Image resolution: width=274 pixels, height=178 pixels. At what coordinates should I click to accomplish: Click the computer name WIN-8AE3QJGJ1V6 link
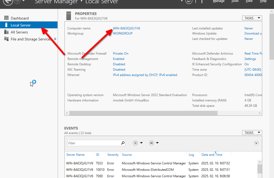(126, 28)
